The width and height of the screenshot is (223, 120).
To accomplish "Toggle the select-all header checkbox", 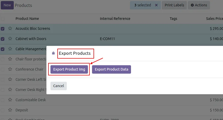I will coord(3,19).
